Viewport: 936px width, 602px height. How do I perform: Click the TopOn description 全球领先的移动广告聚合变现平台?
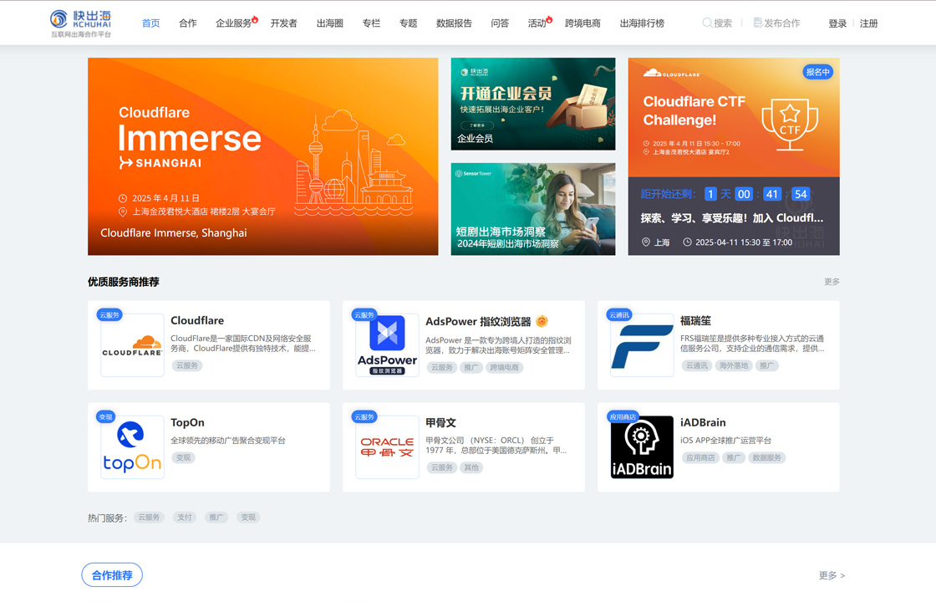228,440
